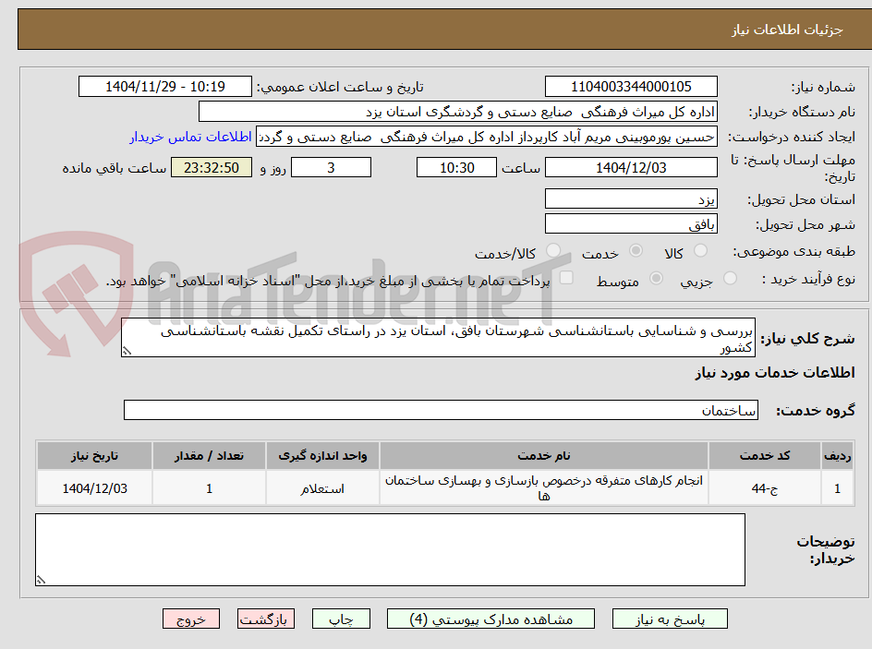Click the شماره نیاز number field
Viewport: 872px width, 649px height.
tap(631, 87)
